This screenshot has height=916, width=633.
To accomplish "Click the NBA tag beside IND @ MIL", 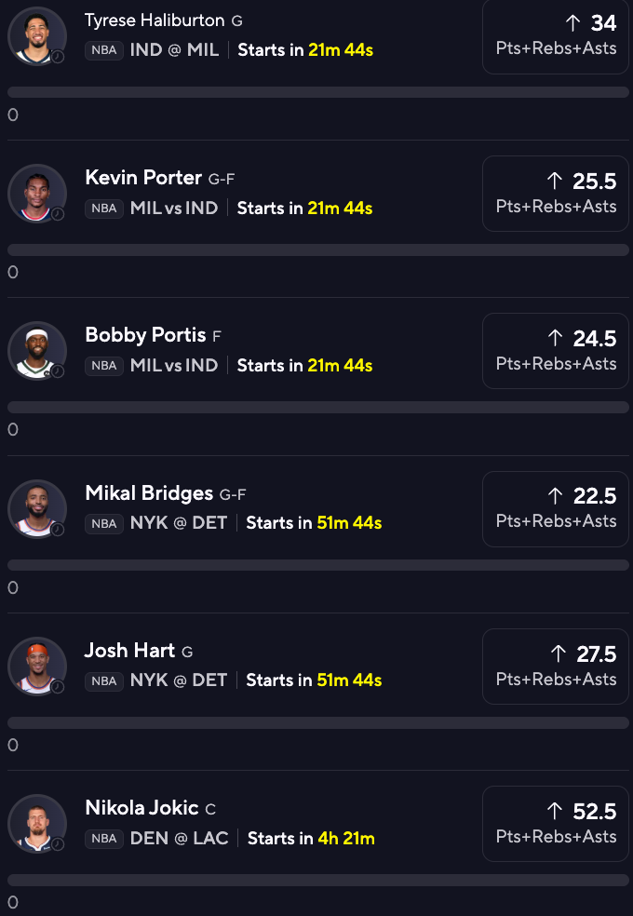I will click(104, 51).
